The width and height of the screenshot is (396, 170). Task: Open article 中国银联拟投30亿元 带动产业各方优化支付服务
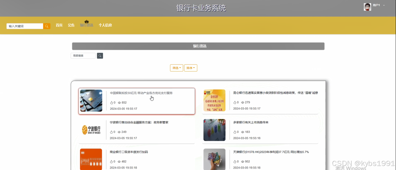[x=141, y=93]
